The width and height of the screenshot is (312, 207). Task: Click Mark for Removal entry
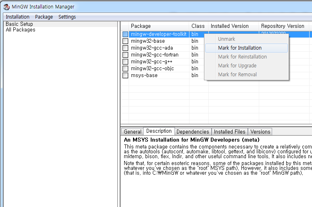[246, 75]
